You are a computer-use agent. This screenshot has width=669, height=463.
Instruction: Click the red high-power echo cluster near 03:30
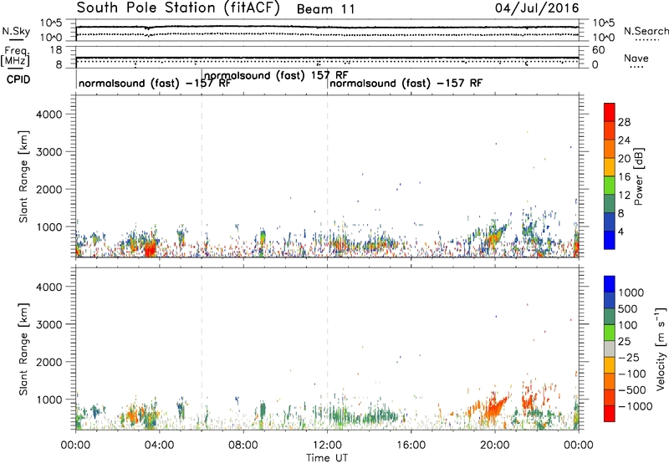pyautogui.click(x=150, y=248)
